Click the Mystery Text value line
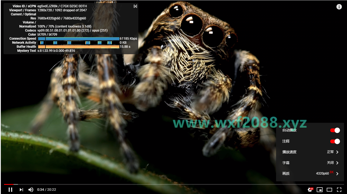Screen dimensions: 347x194 (x=56, y=51)
